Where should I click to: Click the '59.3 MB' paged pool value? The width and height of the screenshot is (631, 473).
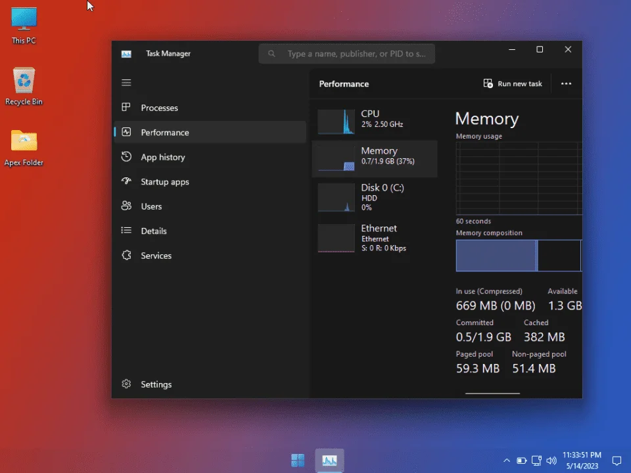[x=478, y=369]
